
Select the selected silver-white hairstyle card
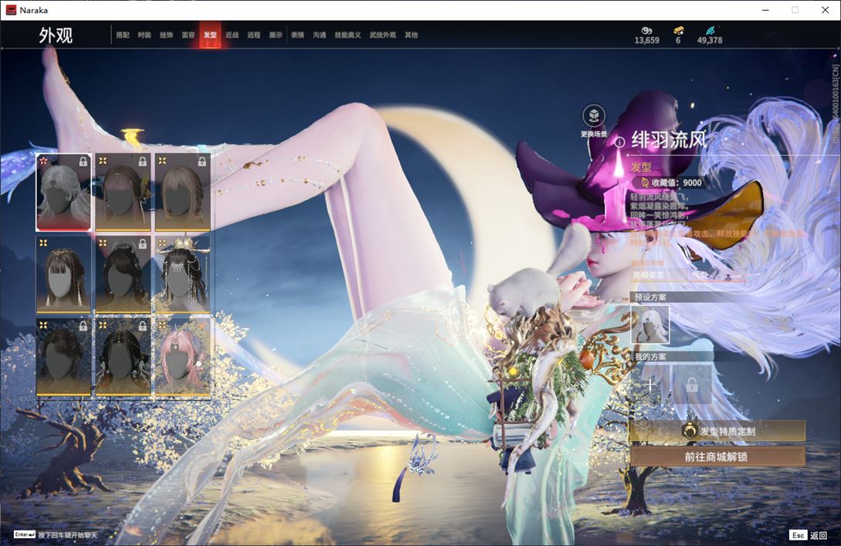(63, 192)
